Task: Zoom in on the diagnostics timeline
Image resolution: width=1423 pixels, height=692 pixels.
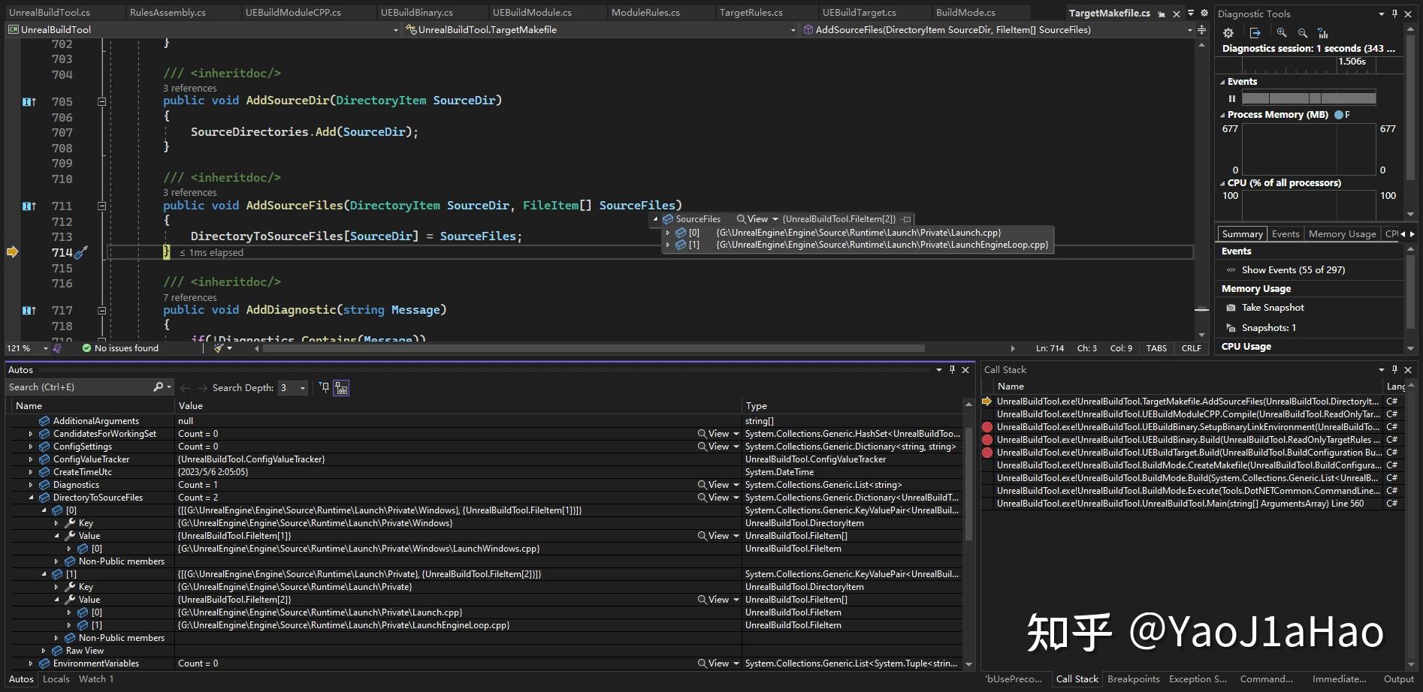Action: (x=1281, y=32)
